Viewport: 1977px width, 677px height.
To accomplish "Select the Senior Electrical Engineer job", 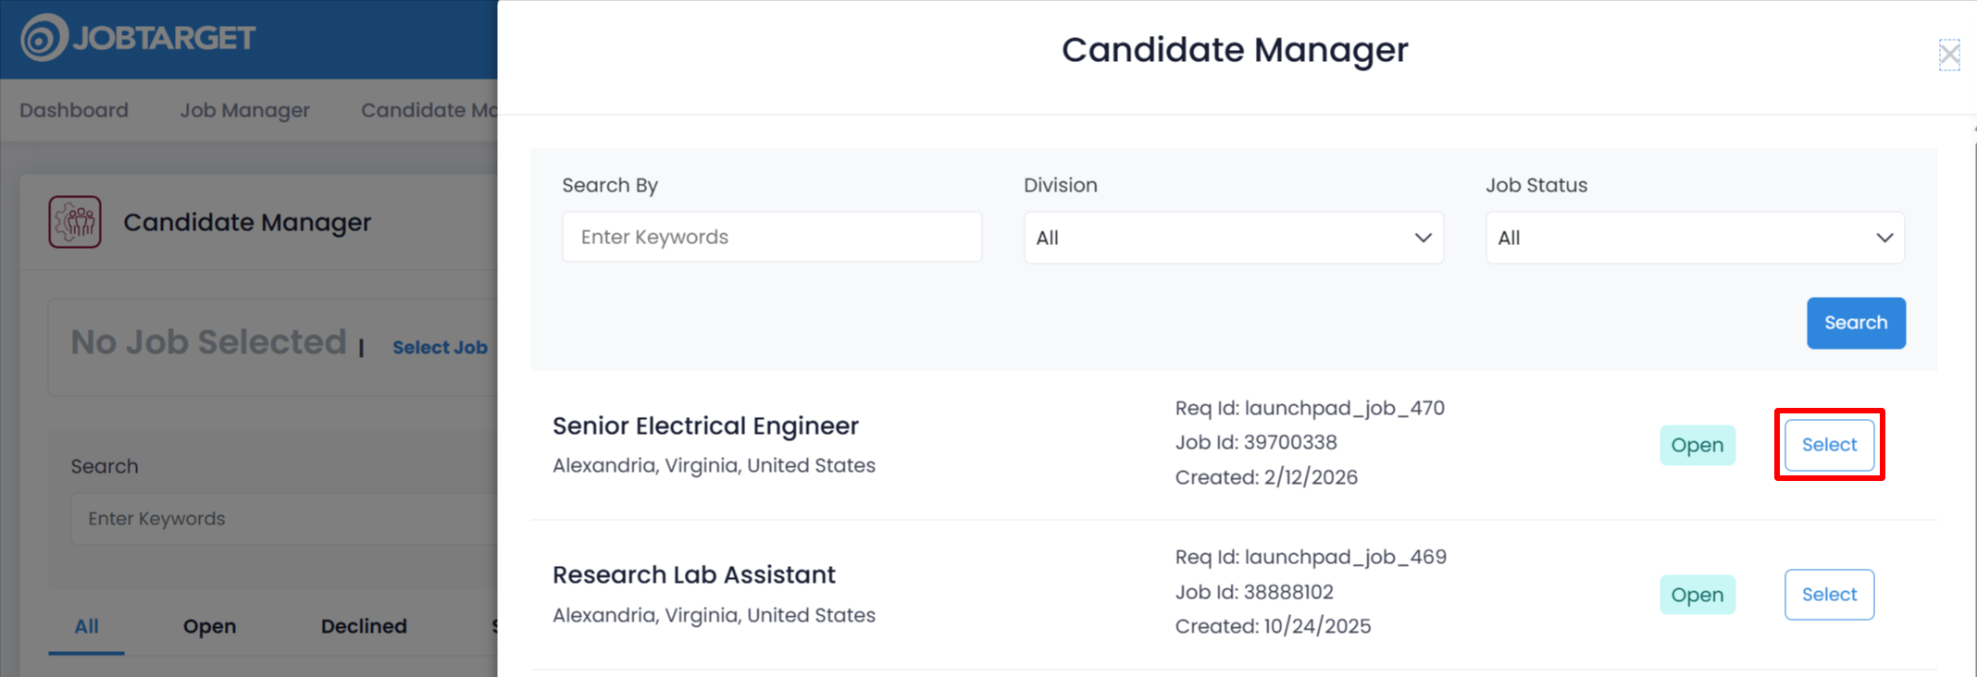I will click(x=1829, y=445).
